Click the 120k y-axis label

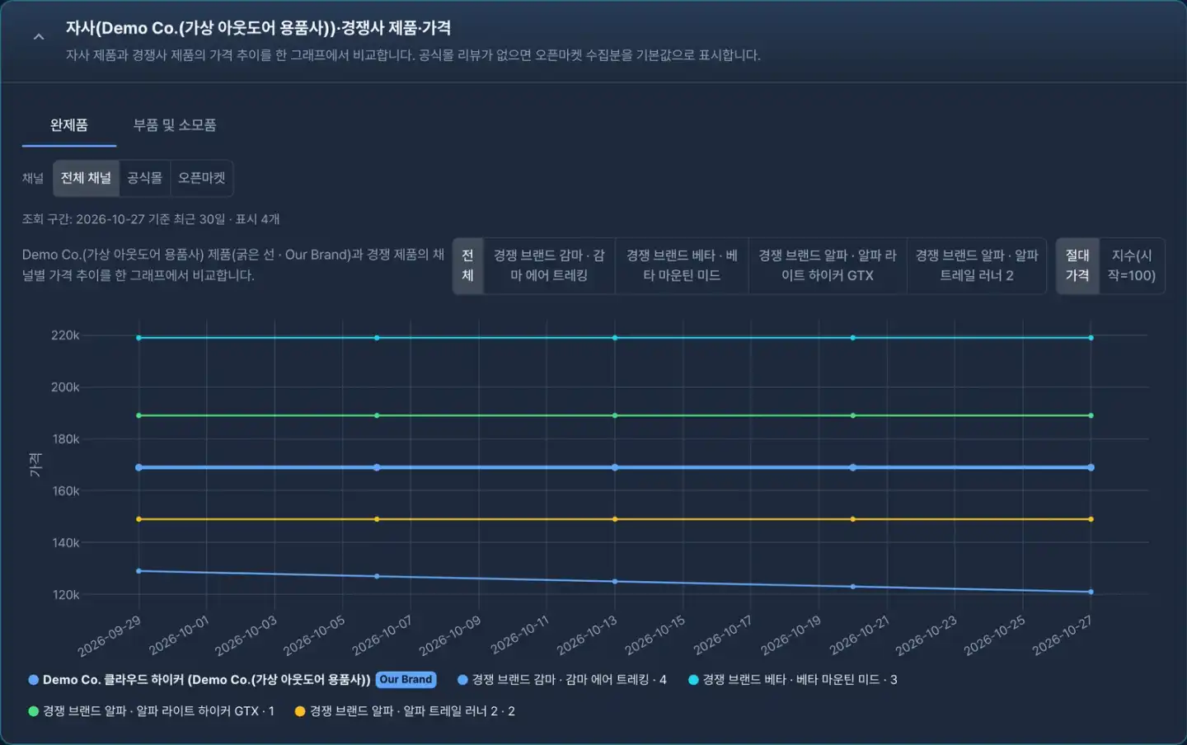pyautogui.click(x=65, y=594)
